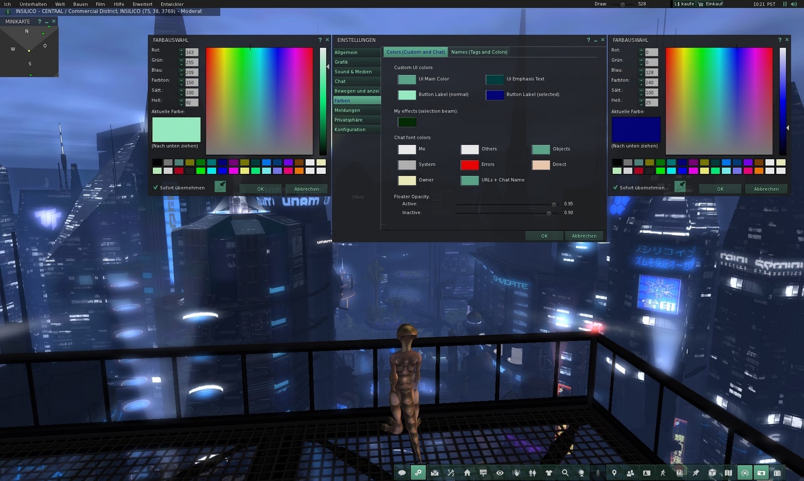Change the 'Errors' chat font color swatch
Screen dimensions: 804x481
click(x=469, y=164)
